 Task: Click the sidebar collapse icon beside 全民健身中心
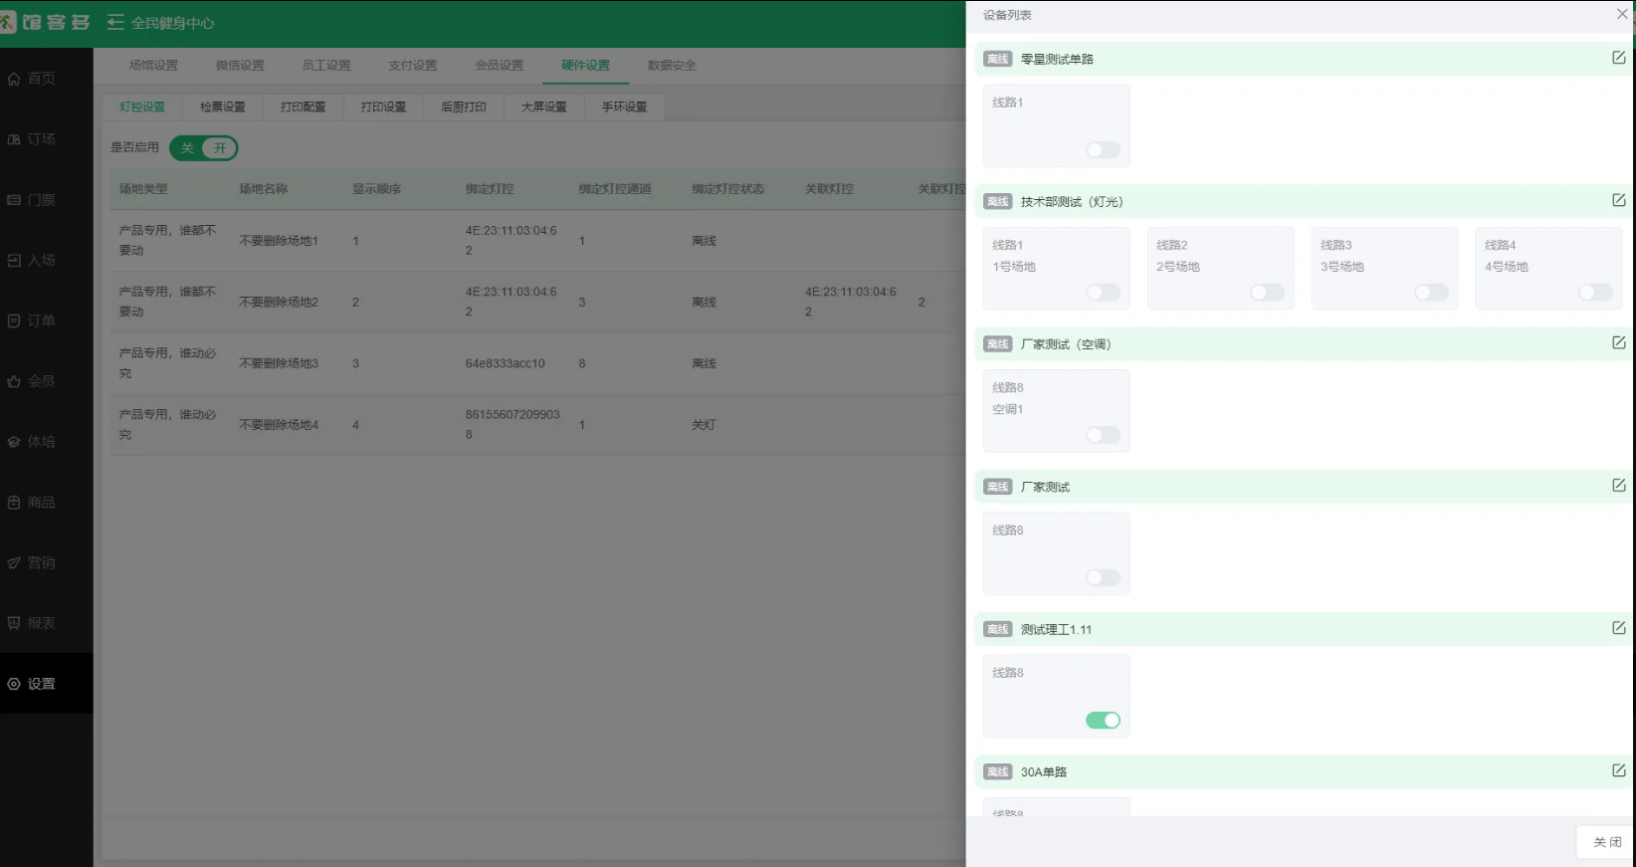click(x=115, y=22)
